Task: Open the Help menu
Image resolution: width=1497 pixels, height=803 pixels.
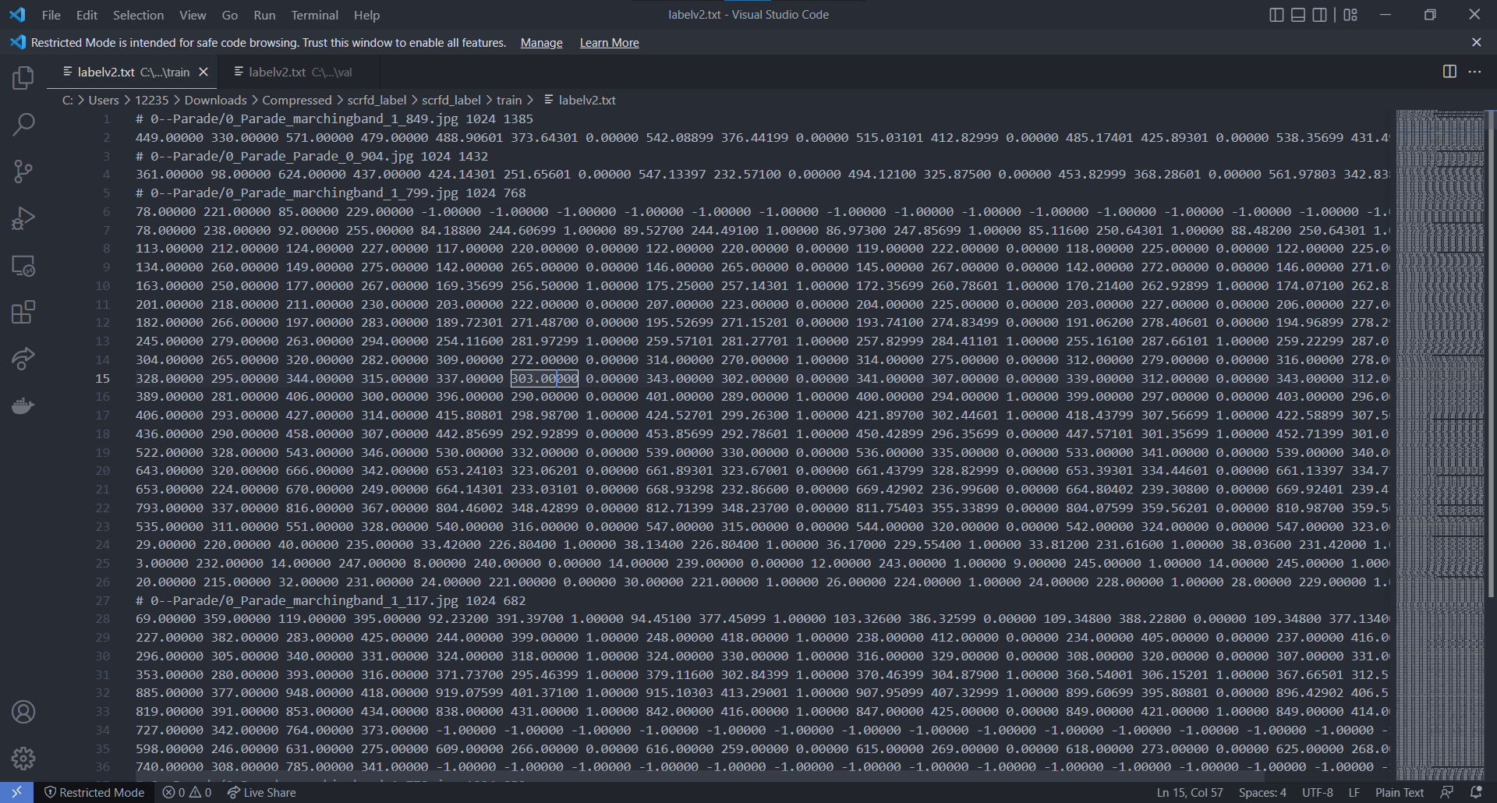Action: pos(366,15)
